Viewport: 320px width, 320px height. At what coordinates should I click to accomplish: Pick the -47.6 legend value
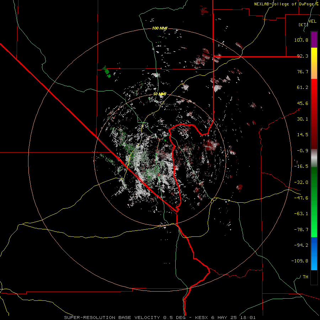[301, 198]
